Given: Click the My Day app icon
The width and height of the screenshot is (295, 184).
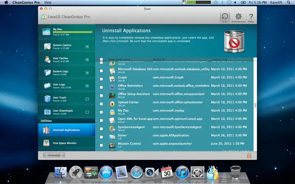Looking at the screenshot, I should [x=112, y=112].
